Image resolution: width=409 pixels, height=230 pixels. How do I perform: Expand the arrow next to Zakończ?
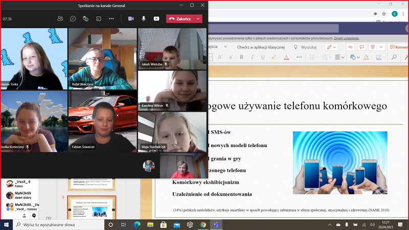[x=198, y=18]
